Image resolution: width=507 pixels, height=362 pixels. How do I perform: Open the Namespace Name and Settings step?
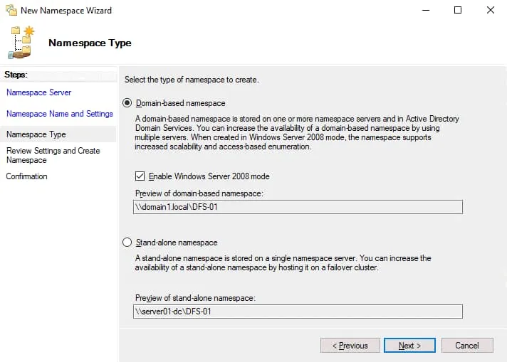pyautogui.click(x=59, y=114)
